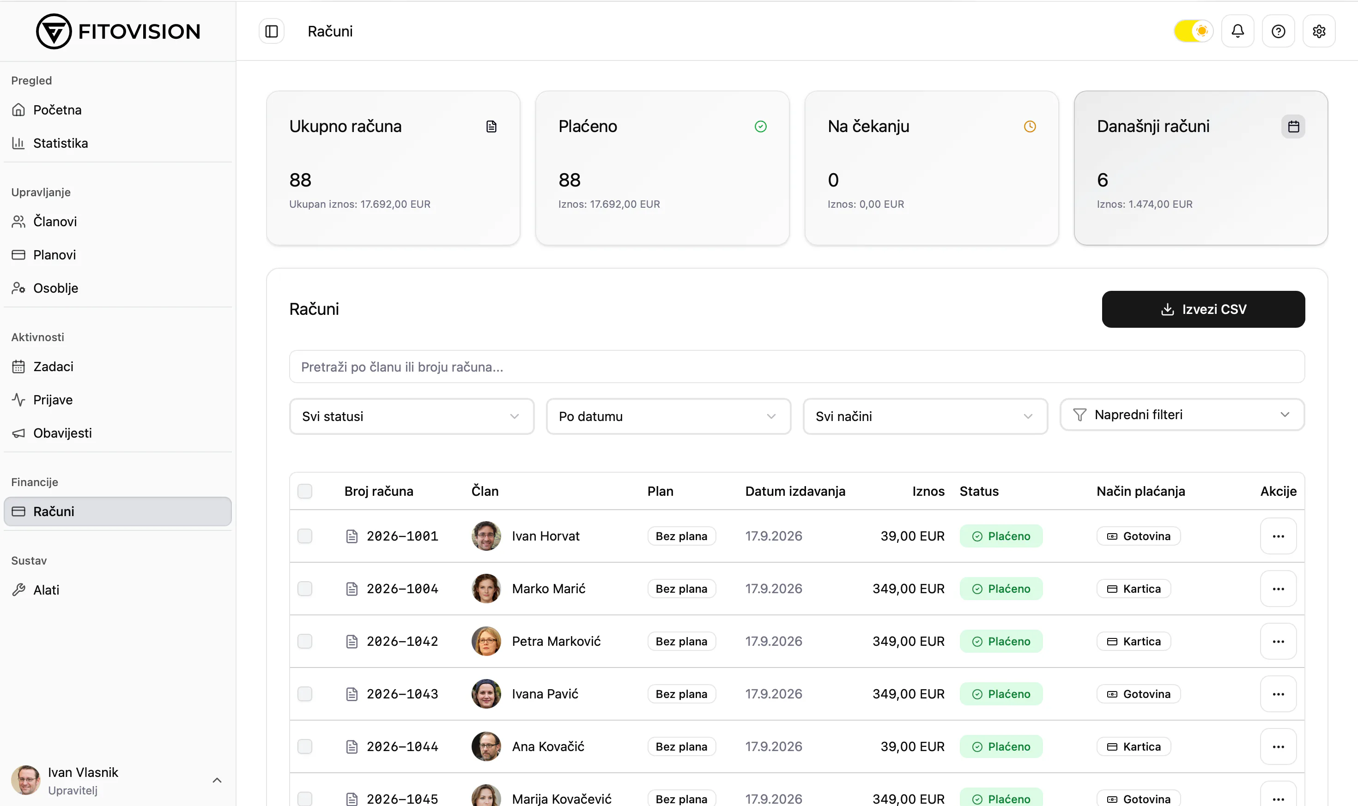Viewport: 1358px width, 806px height.
Task: Check the box for invoice 2026-1044
Action: pos(305,747)
